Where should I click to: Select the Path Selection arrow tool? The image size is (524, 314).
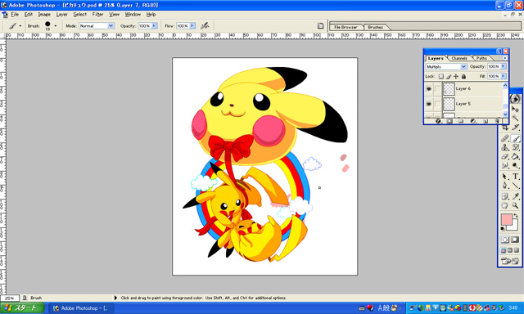(x=505, y=177)
